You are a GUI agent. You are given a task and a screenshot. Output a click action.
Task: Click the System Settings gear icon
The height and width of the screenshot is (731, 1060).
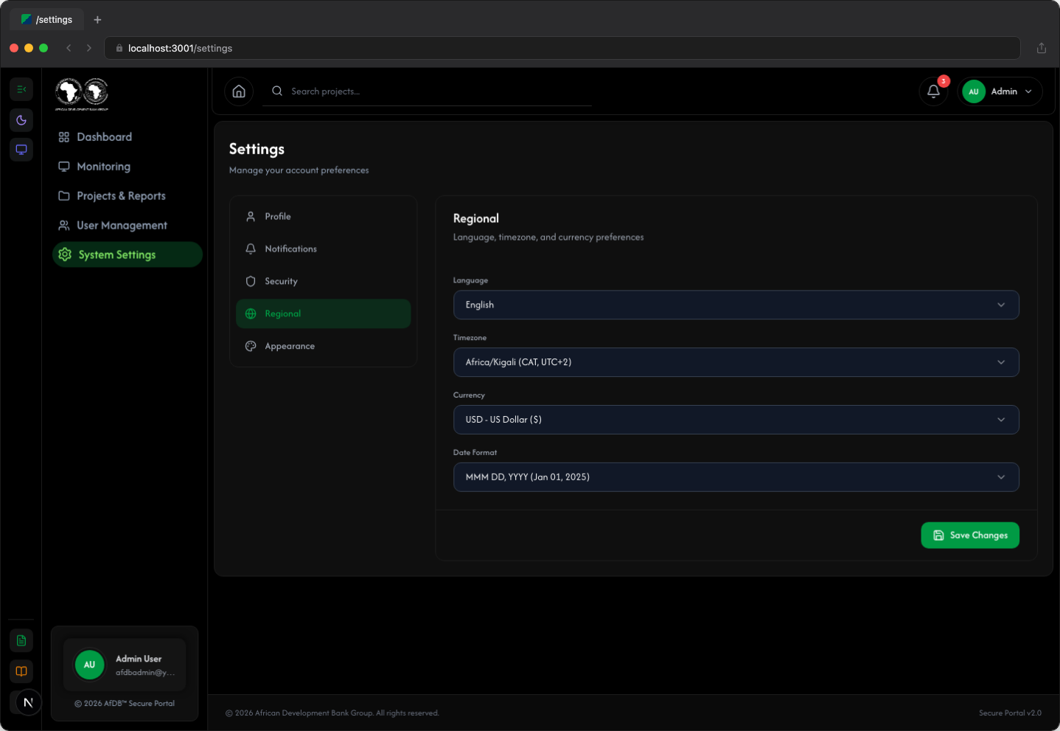point(65,254)
